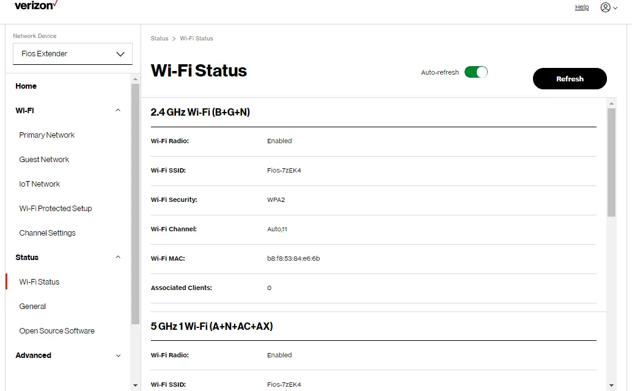632x391 pixels.
Task: View Open Source Software page
Action: click(x=57, y=330)
